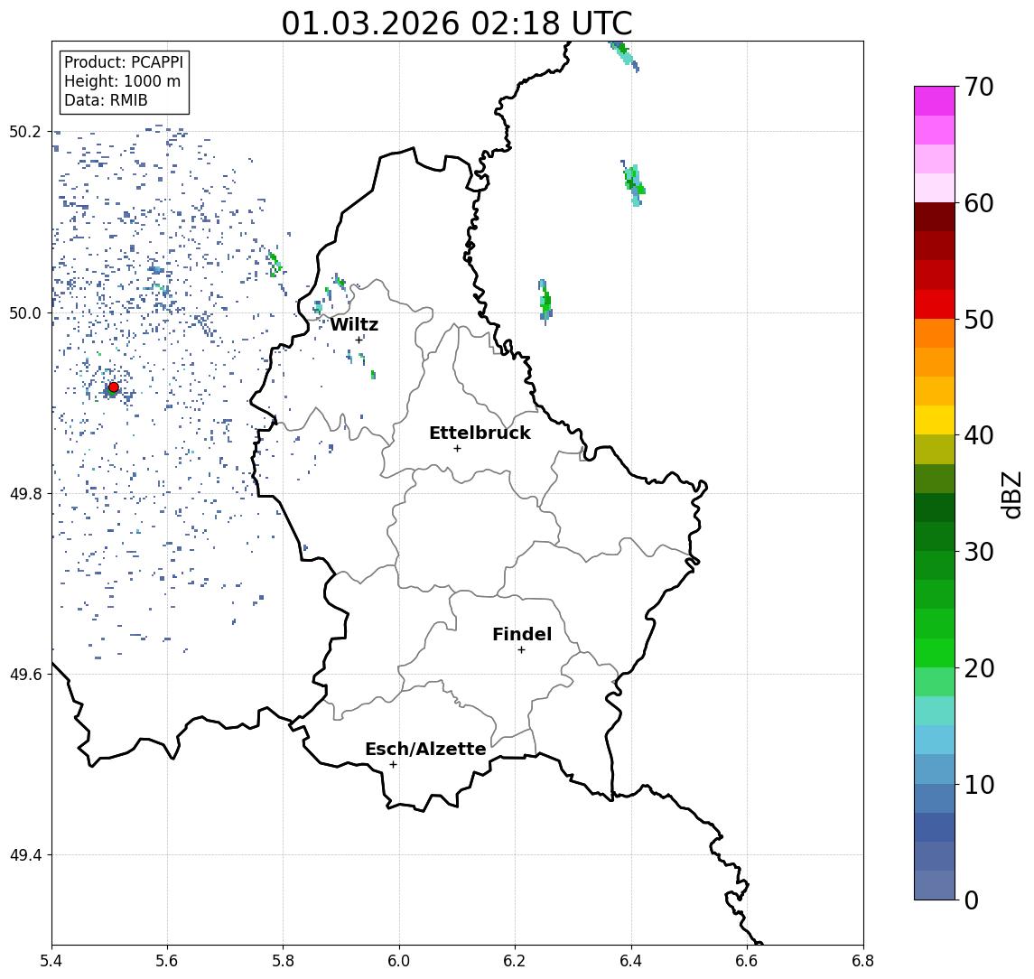Click the plus marker below Esch/Alzette
The height and width of the screenshot is (979, 1034).
tap(393, 764)
